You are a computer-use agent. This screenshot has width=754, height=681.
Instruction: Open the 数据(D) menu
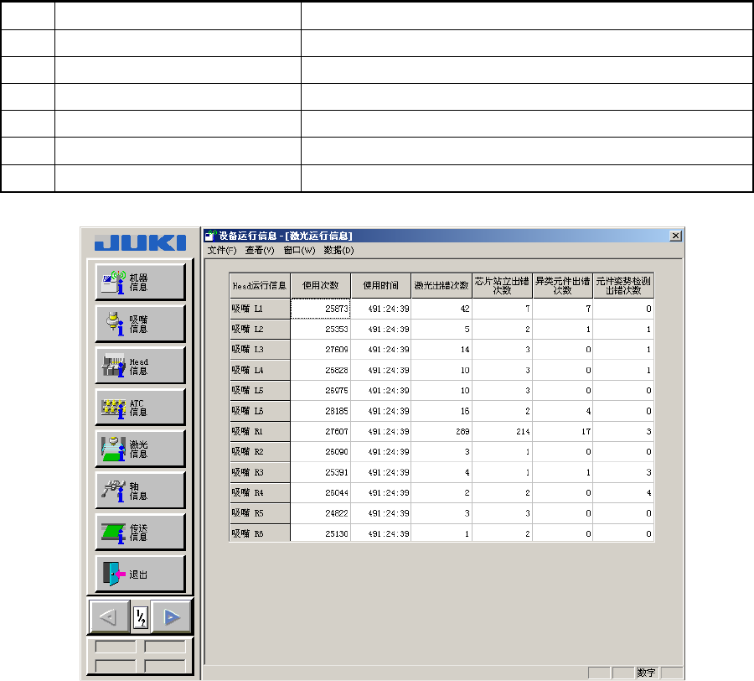pyautogui.click(x=338, y=250)
